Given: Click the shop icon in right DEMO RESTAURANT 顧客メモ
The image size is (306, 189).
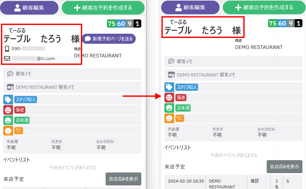Looking at the screenshot, I should 171,75.
